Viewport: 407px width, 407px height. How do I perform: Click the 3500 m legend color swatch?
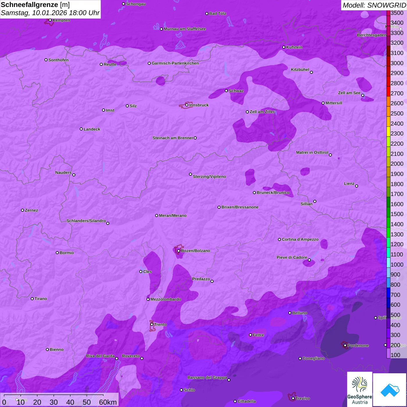coord(388,13)
